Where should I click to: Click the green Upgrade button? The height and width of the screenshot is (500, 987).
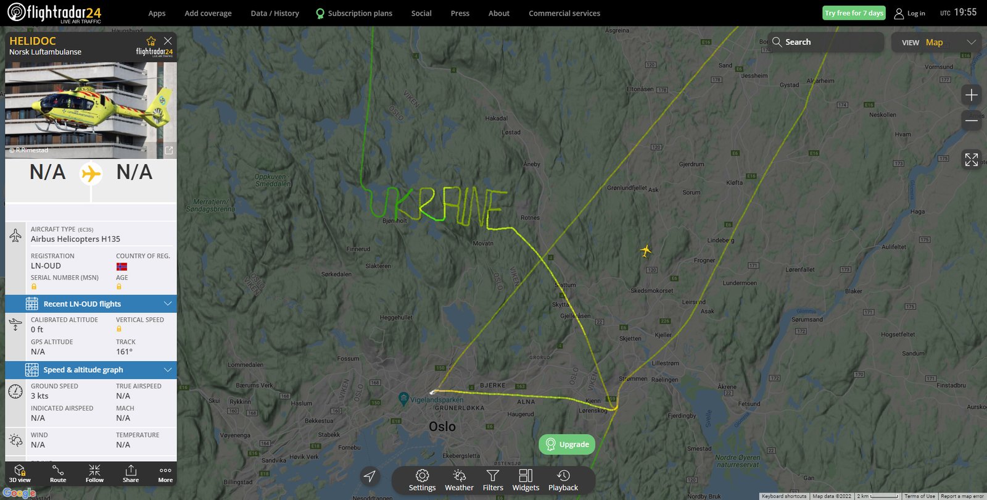pyautogui.click(x=567, y=444)
